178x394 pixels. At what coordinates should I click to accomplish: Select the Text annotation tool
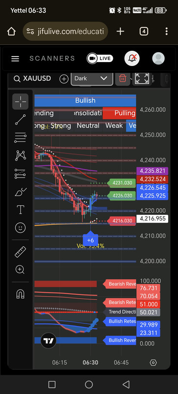coord(20,210)
